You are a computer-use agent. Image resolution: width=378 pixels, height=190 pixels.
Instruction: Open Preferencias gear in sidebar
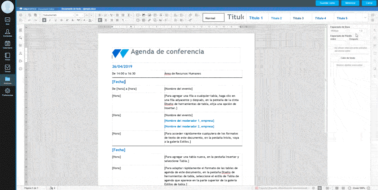pyautogui.click(x=7, y=92)
